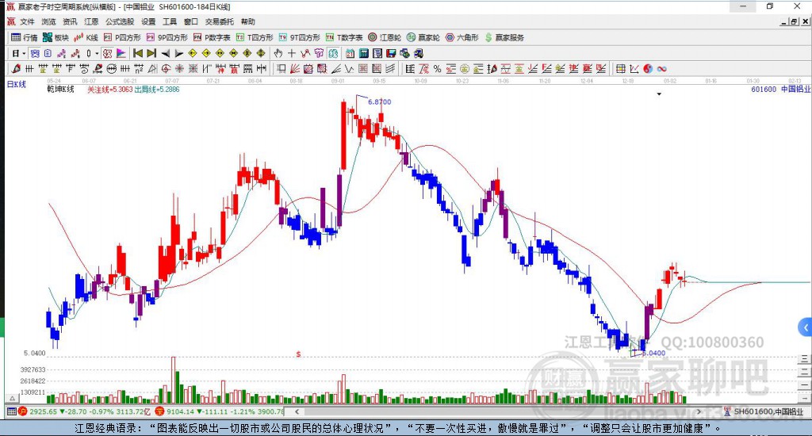Open the 浏览 menu
Screen dimensions: 812x436
coord(48,21)
